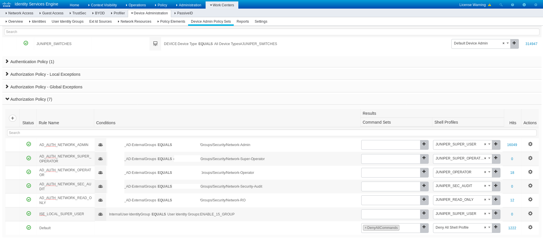
Task: Toggle status of AD_AUTH_NETWORK_ADMIN rule
Action: 29,144
